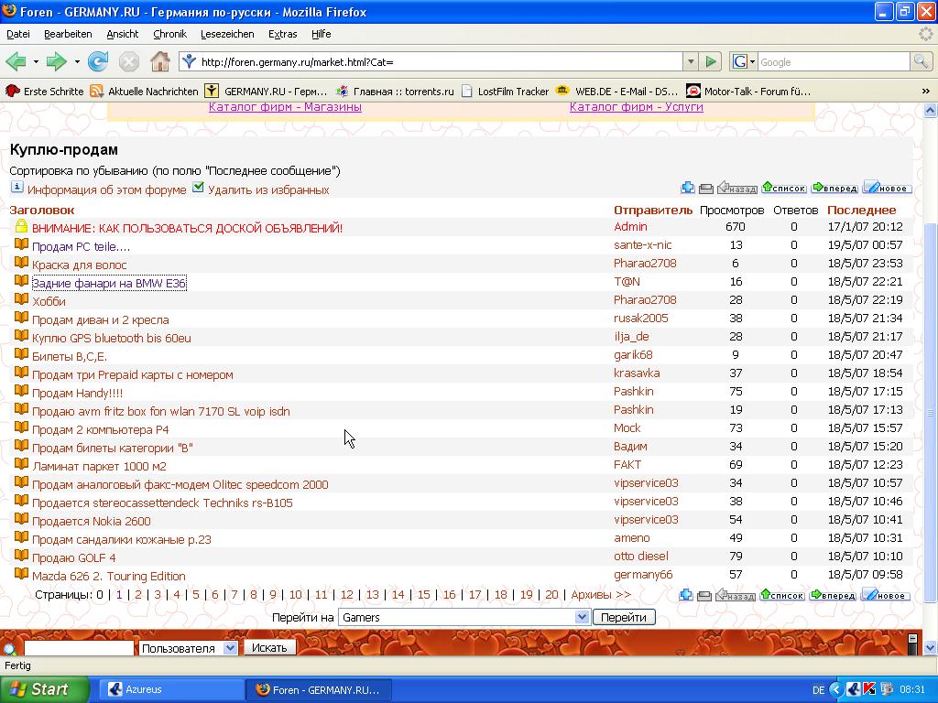
Task: Open the 'Пользователя' search type dropdown
Action: tap(231, 648)
